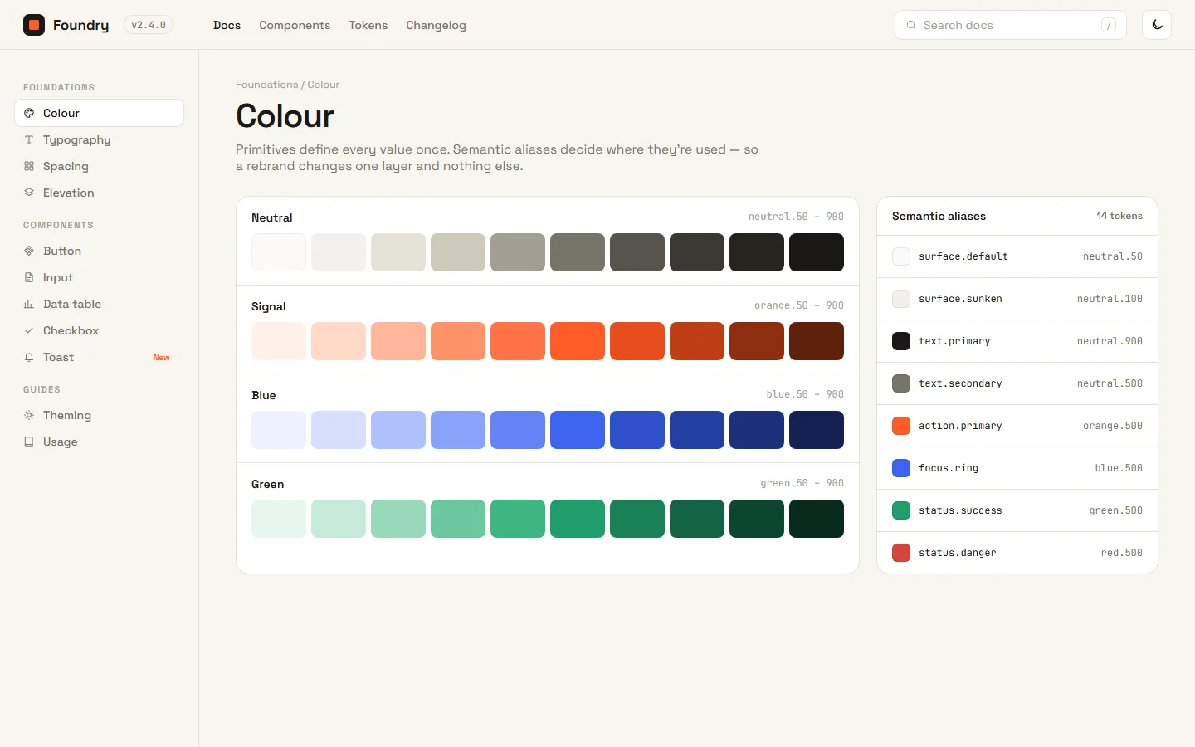Select the lightest Blue swatch
This screenshot has height=747, width=1195.
point(279,430)
